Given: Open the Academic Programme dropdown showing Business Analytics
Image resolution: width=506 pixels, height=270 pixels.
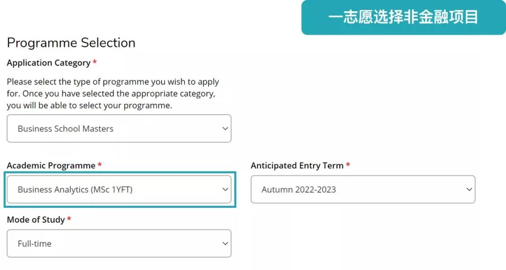Looking at the screenshot, I should [119, 190].
